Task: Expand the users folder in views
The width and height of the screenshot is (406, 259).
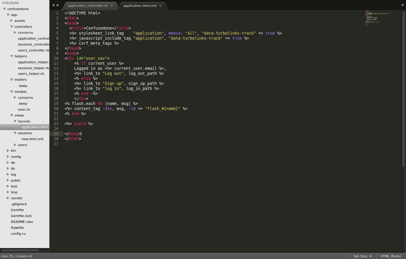Action: (15, 145)
